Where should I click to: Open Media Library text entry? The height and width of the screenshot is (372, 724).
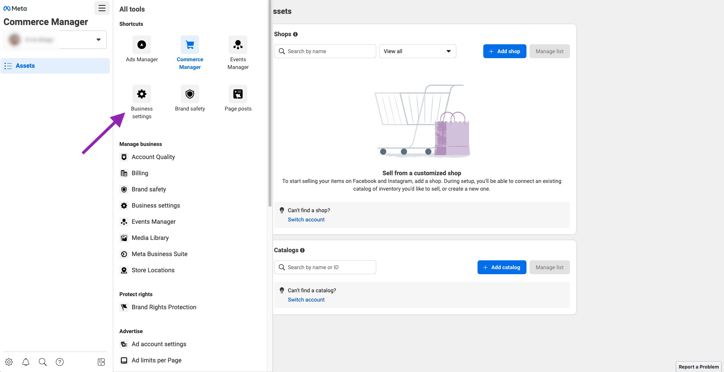[150, 238]
